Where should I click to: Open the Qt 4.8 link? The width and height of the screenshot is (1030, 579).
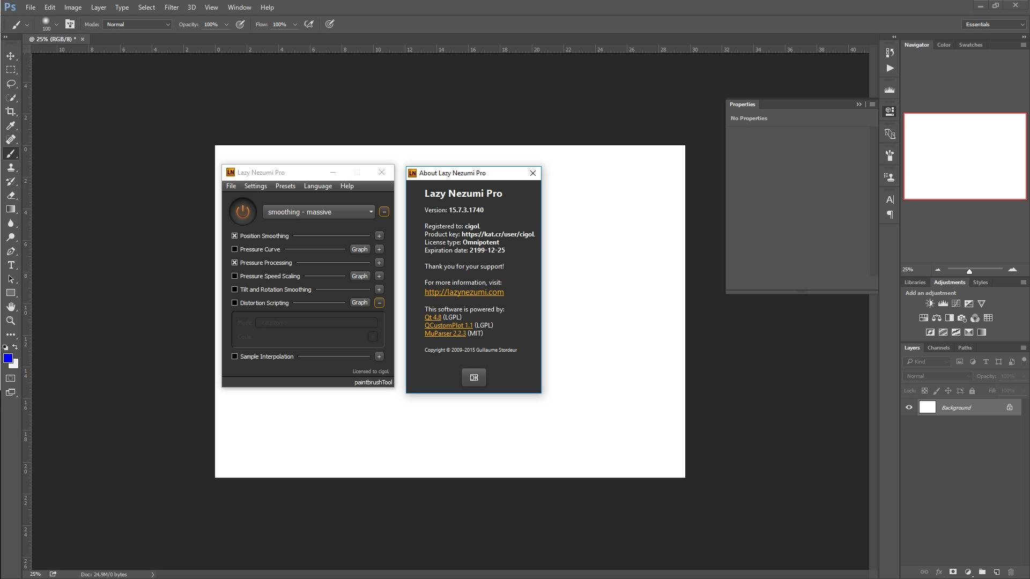pos(433,317)
